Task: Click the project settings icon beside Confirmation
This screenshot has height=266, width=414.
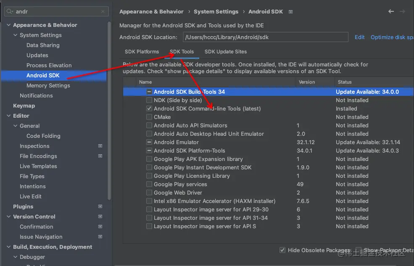Action: pyautogui.click(x=100, y=226)
